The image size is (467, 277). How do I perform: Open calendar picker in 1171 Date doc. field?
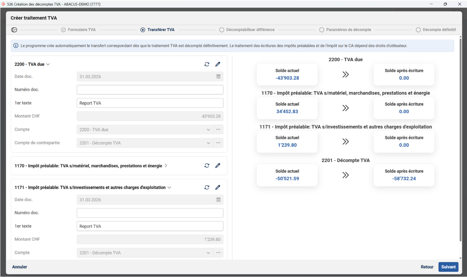[218, 200]
